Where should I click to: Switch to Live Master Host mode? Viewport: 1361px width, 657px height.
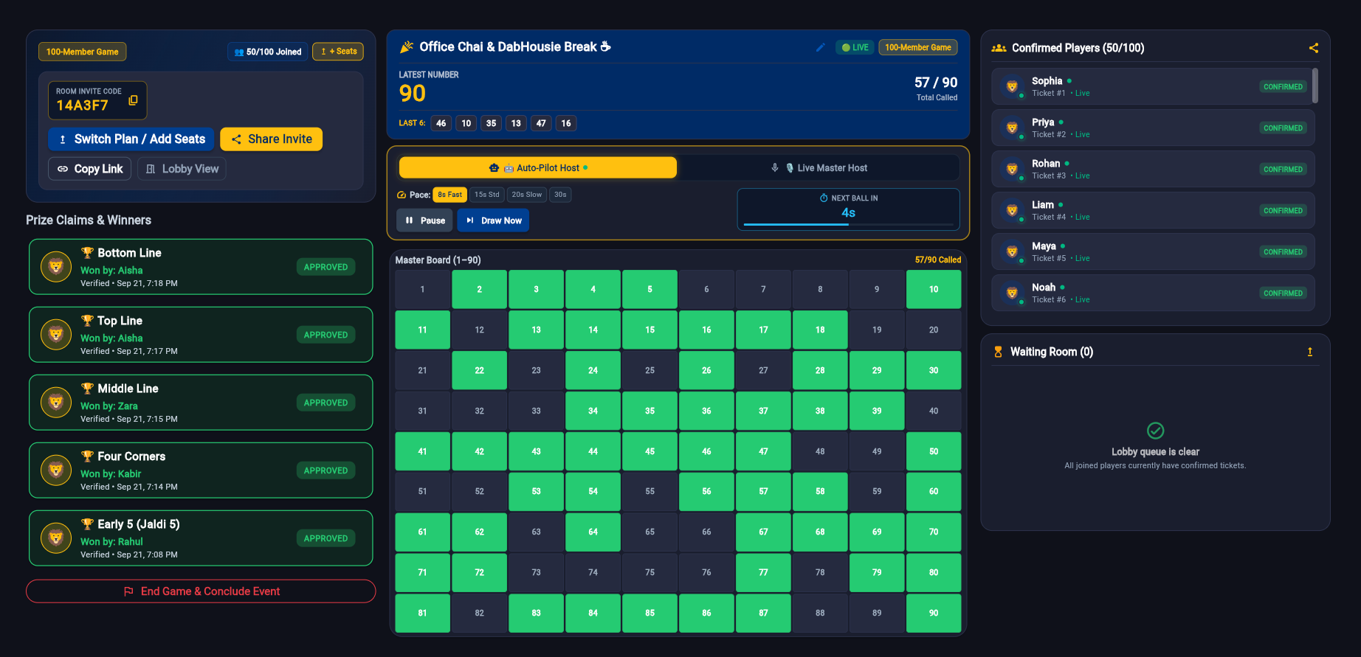pyautogui.click(x=819, y=168)
